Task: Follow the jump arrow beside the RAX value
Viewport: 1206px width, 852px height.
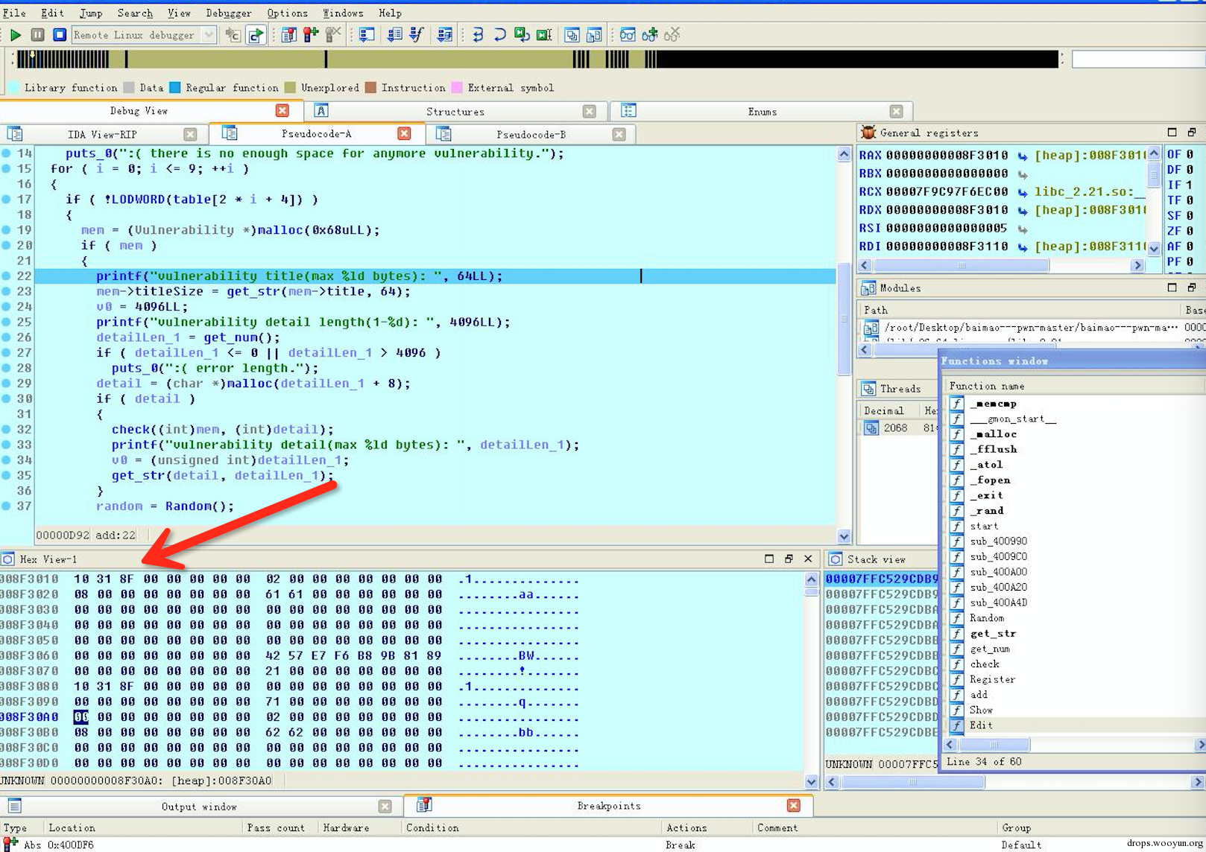Action: [1023, 156]
